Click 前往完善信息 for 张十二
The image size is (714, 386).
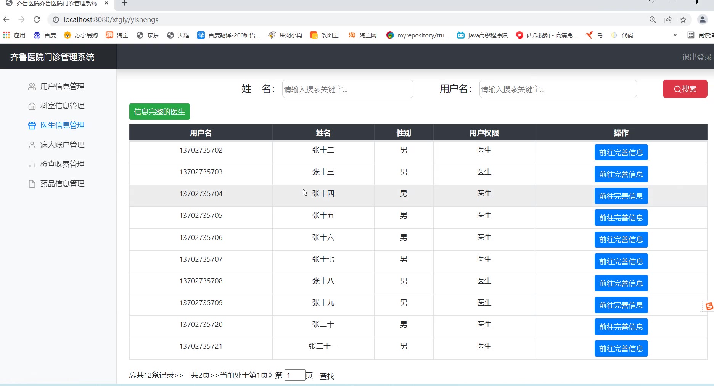(621, 153)
